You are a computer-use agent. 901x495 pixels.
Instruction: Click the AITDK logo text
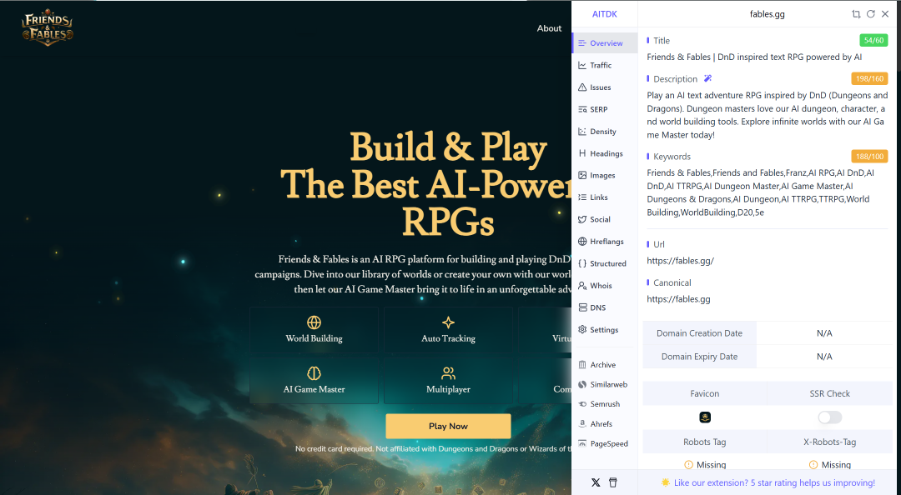tap(605, 14)
